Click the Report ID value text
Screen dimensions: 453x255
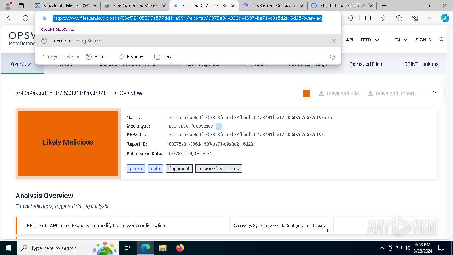[211, 144]
